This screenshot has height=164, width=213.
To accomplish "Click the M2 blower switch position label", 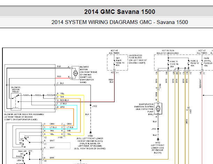I will 21,143.
